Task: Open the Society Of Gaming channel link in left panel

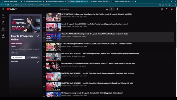Action: pos(17,44)
